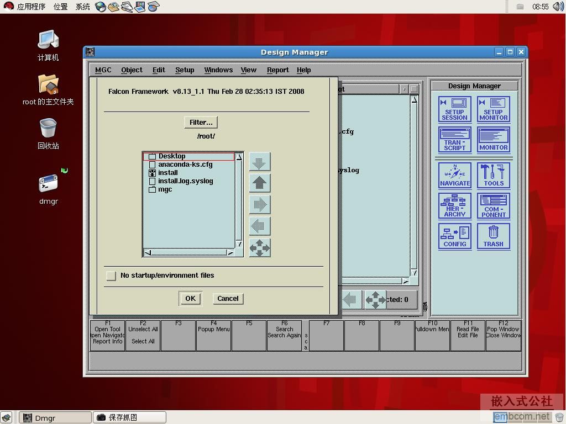This screenshot has width=566, height=424.
Task: Click the Dmgr taskbar button
Action: coord(55,418)
